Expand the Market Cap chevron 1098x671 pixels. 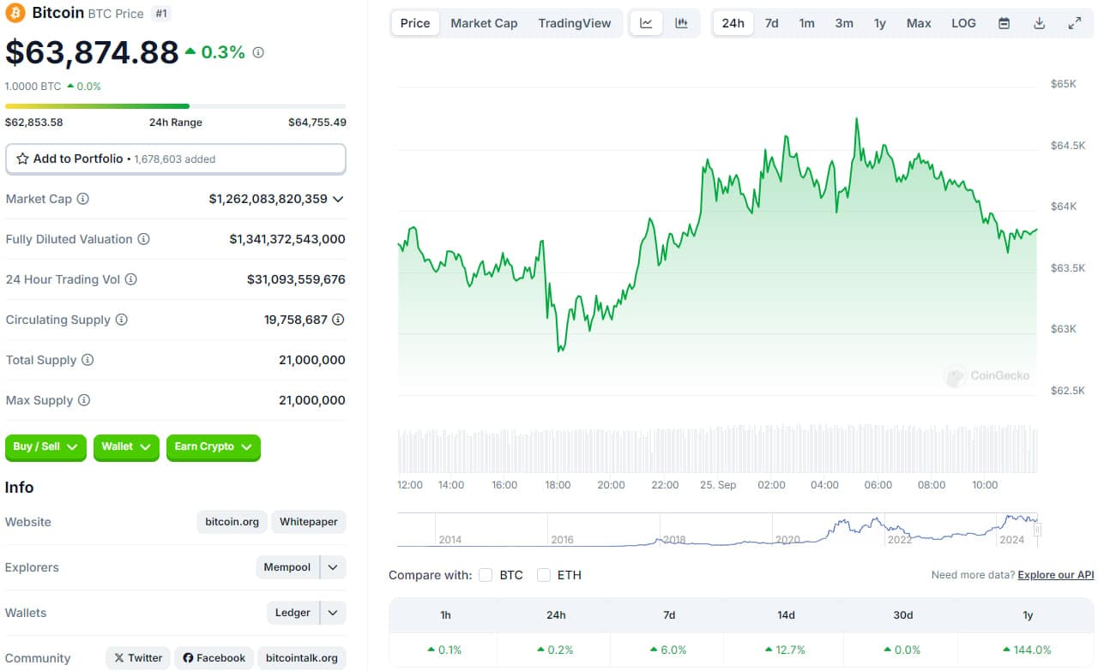coord(338,199)
